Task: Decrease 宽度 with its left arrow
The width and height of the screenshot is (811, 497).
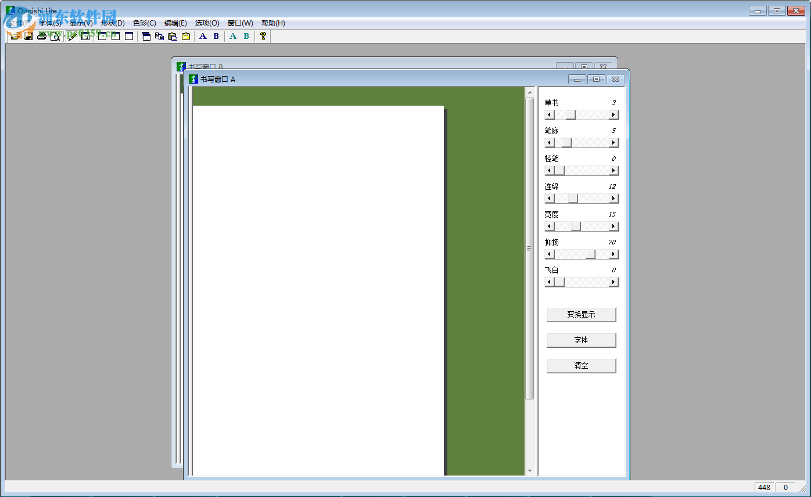Action: click(550, 226)
